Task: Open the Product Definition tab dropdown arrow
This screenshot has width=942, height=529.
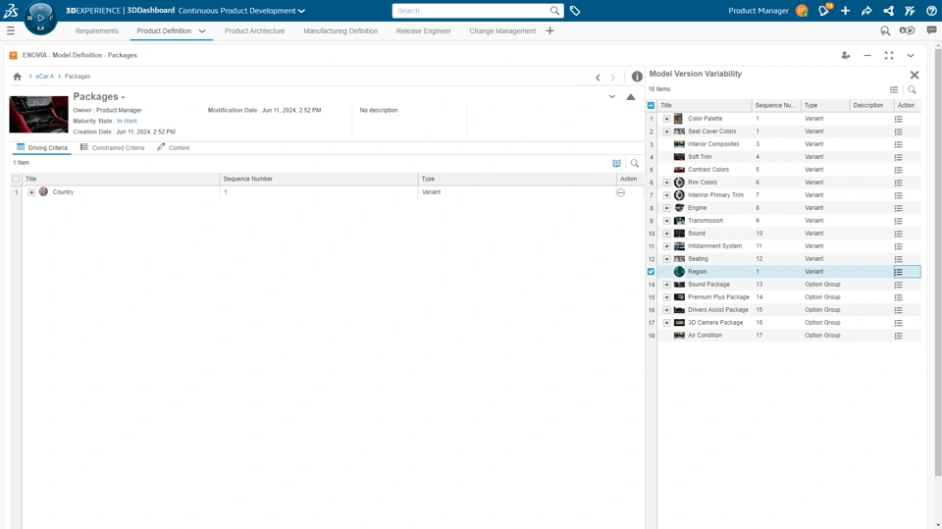Action: (202, 30)
